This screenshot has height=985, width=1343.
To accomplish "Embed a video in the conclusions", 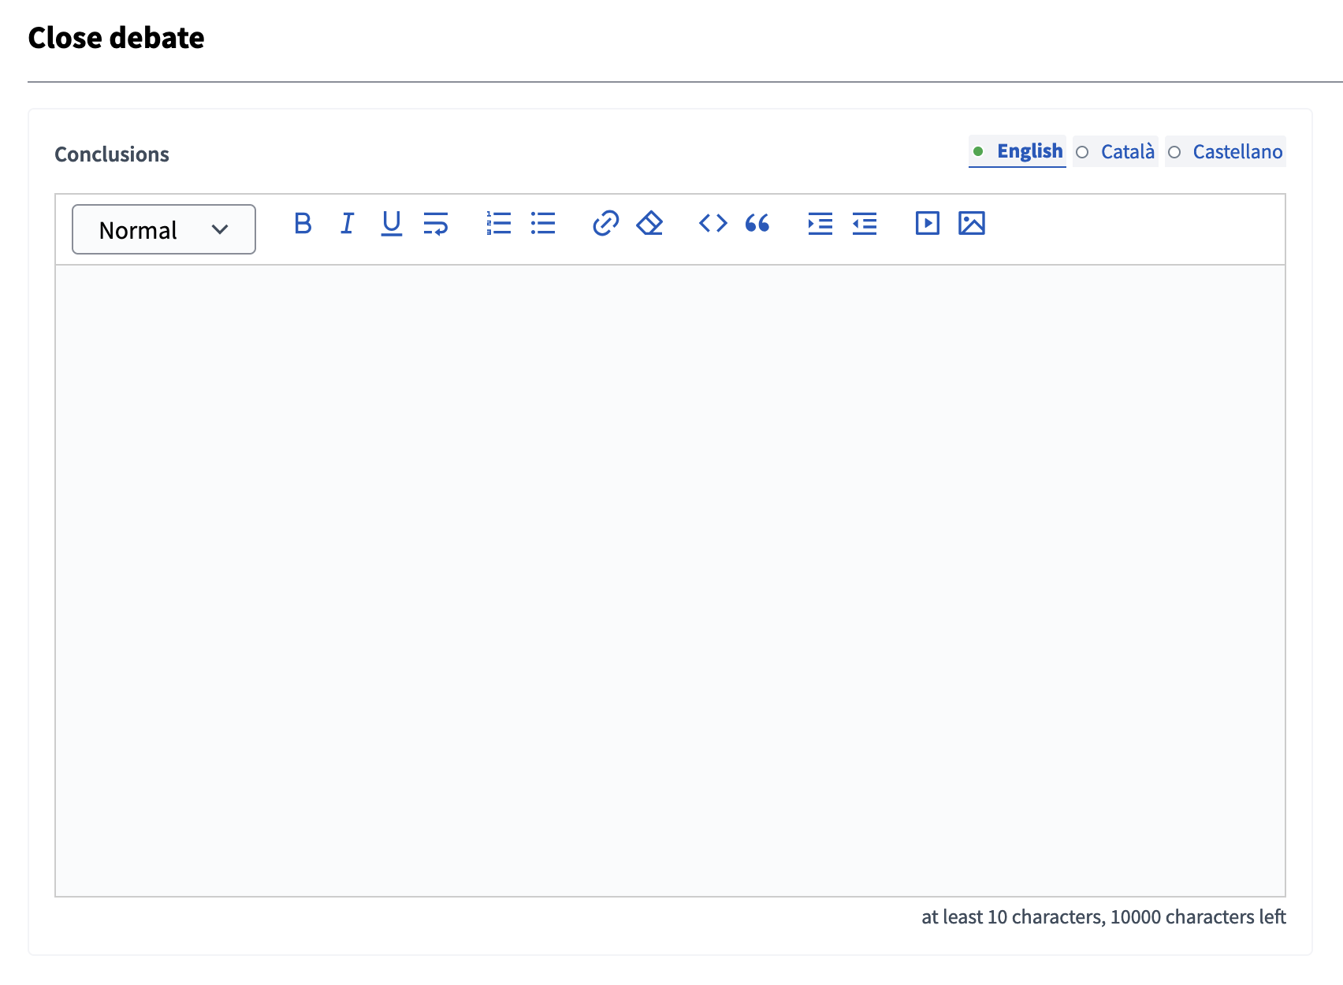I will 927,224.
